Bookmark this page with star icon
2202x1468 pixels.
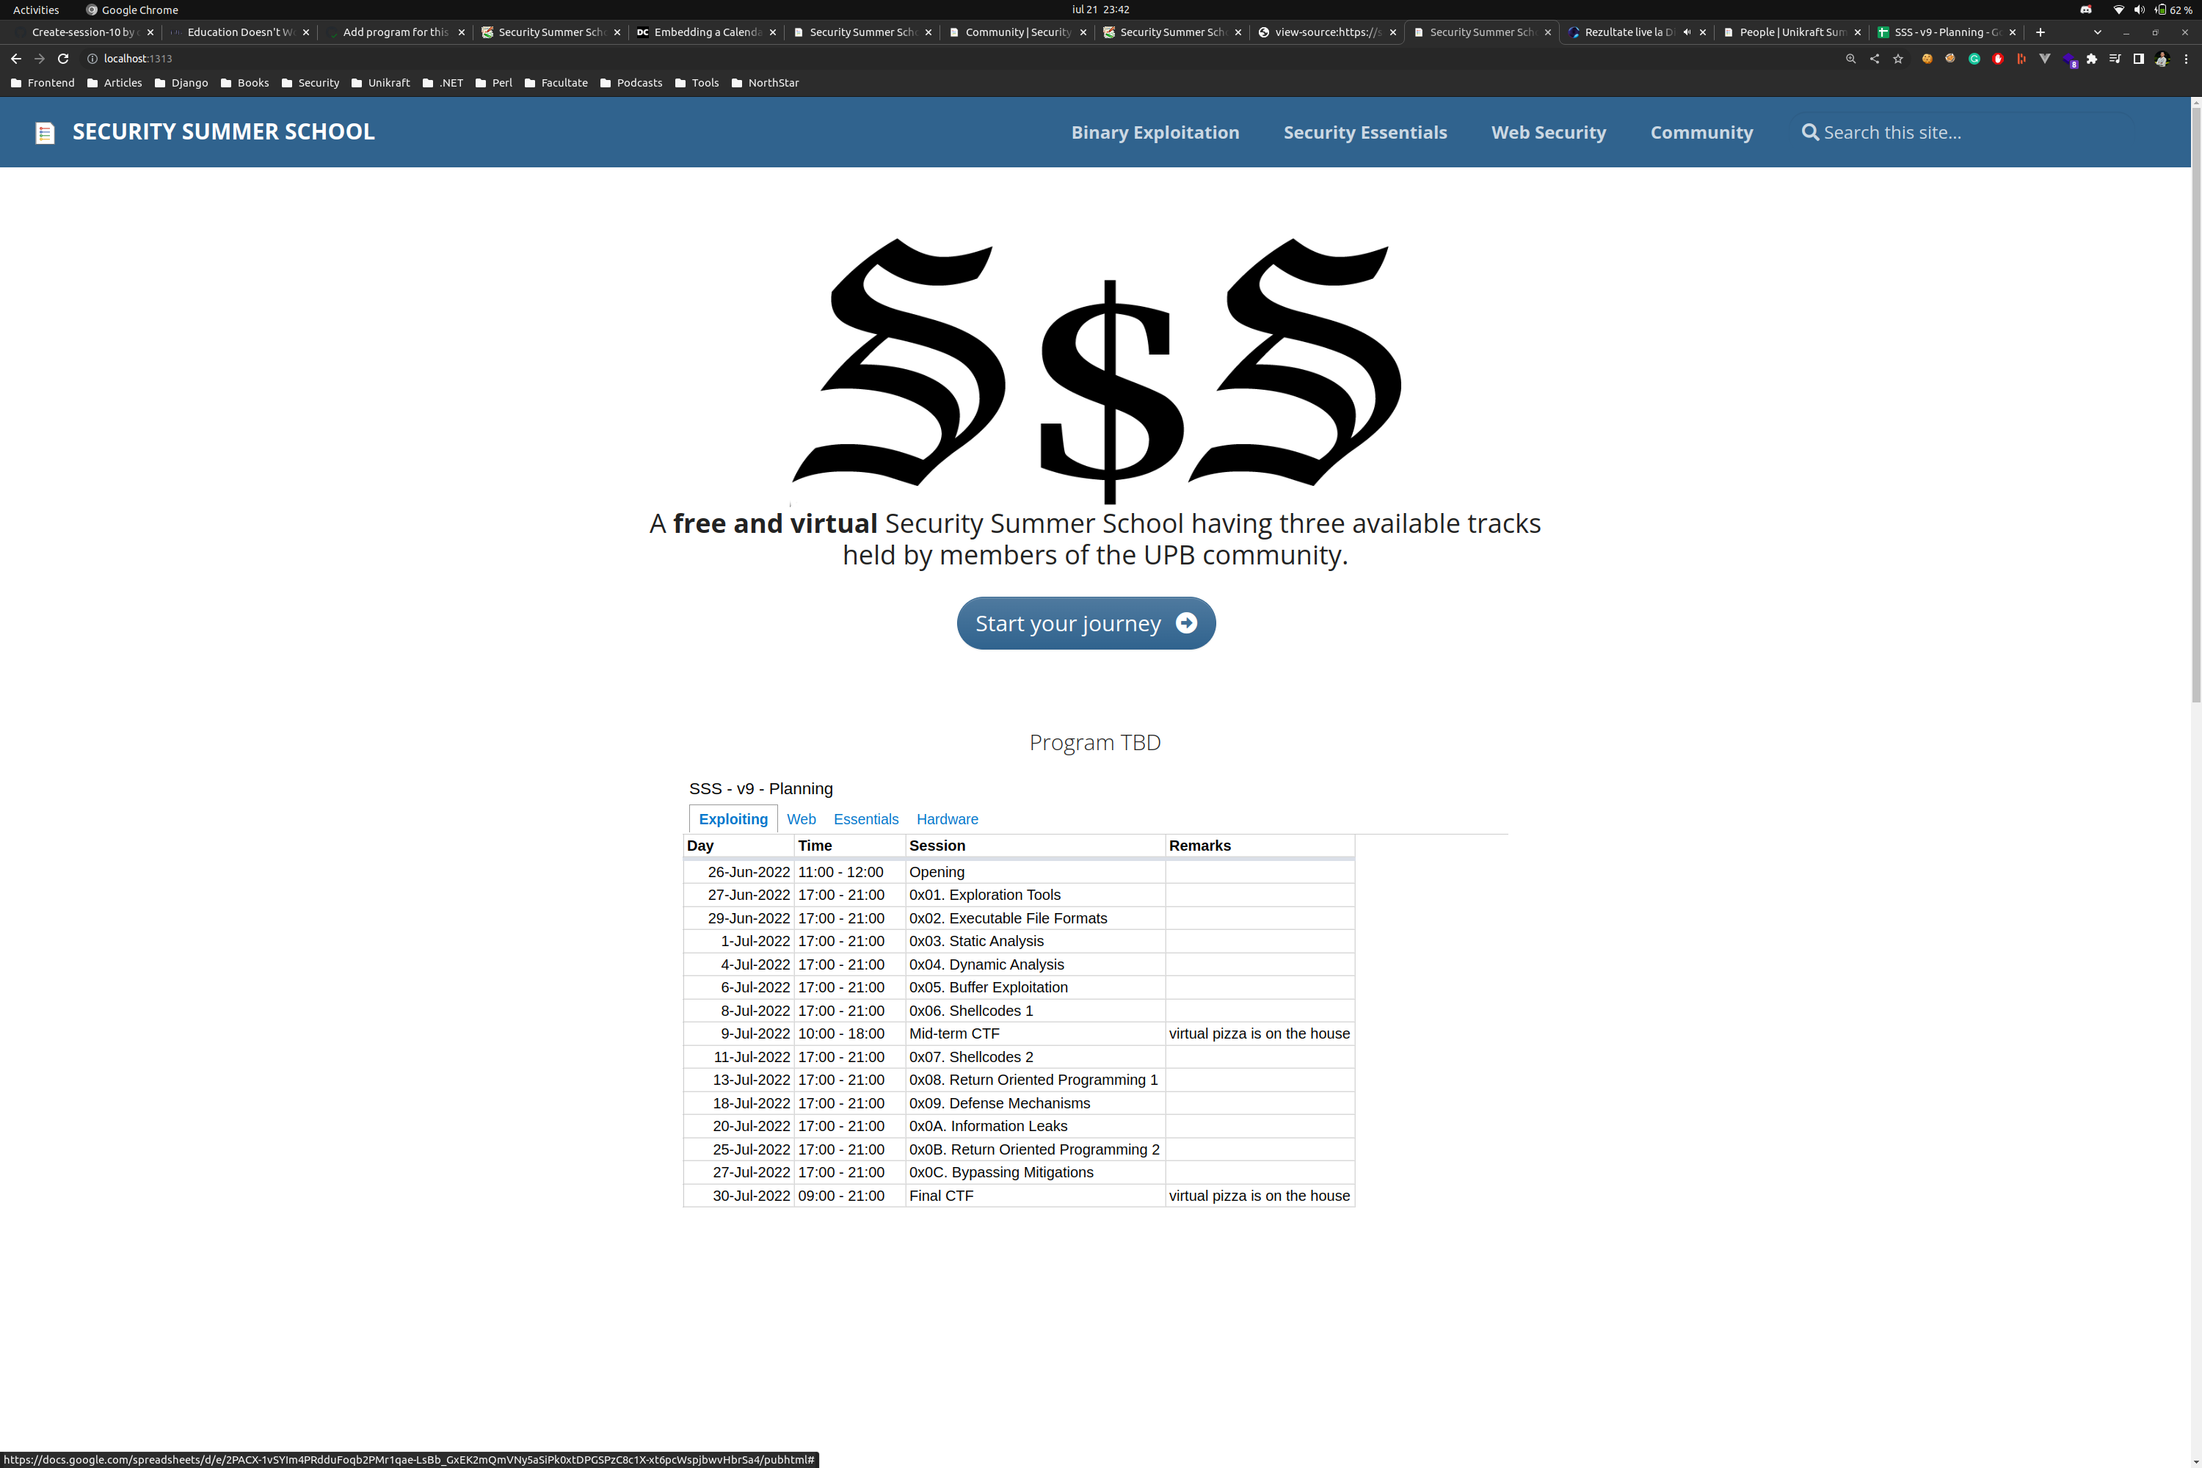1897,59
